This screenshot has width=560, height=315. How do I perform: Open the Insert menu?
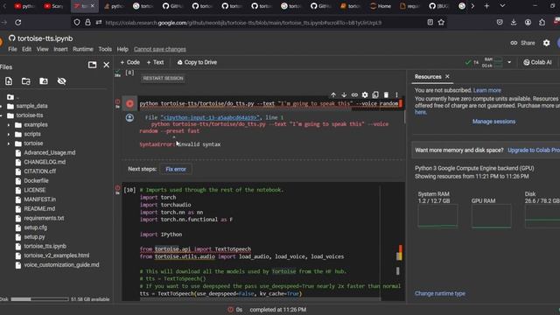click(x=60, y=49)
